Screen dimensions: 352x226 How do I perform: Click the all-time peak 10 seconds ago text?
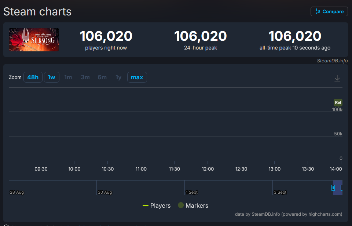click(x=295, y=48)
